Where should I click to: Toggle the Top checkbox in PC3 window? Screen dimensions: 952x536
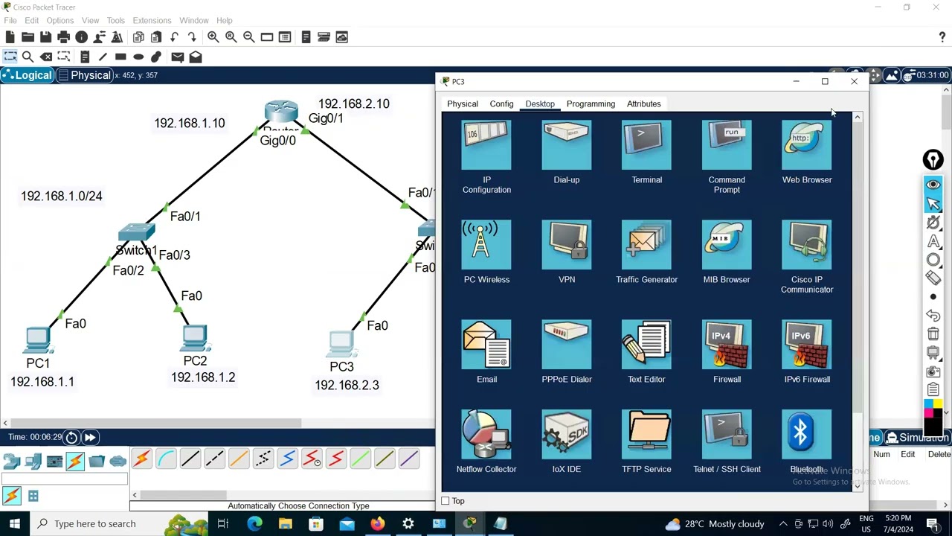(x=446, y=501)
